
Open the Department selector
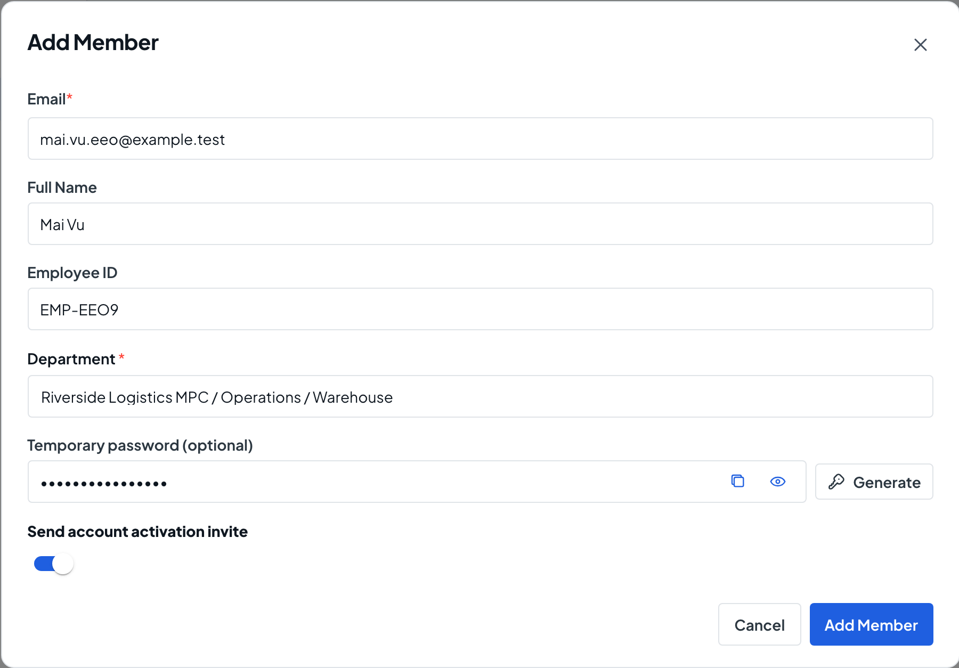(480, 396)
